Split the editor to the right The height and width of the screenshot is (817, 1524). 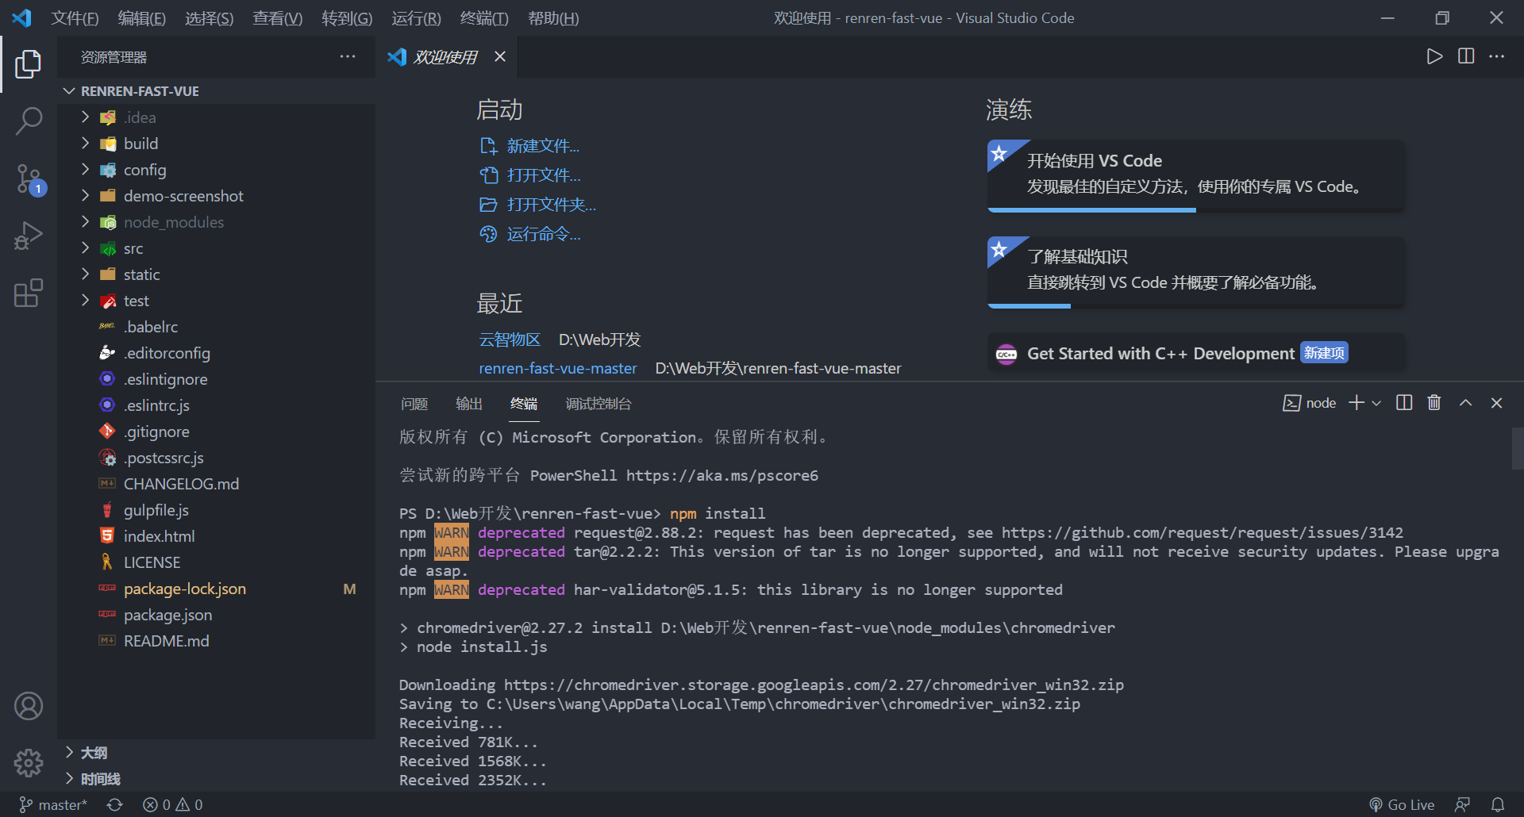1466,56
